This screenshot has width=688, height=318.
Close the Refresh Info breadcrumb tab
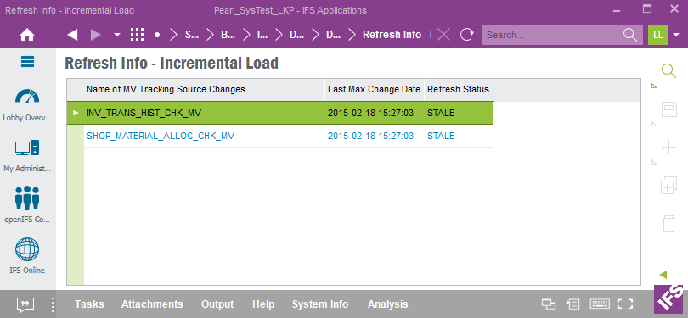[x=443, y=35]
